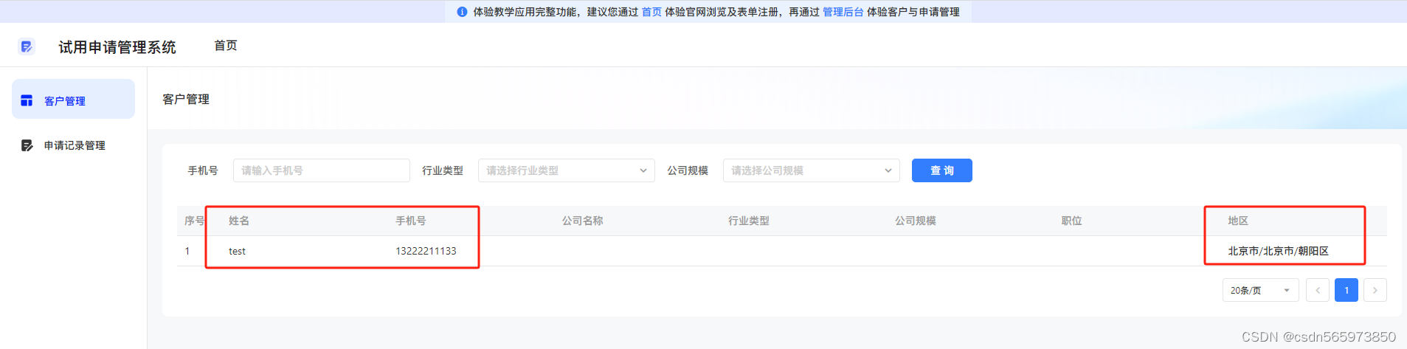Click the phone cell 13222211133

[x=426, y=251]
